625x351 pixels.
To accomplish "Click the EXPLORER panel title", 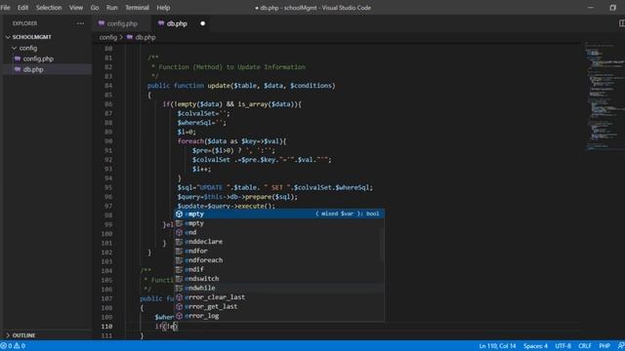I will point(24,23).
